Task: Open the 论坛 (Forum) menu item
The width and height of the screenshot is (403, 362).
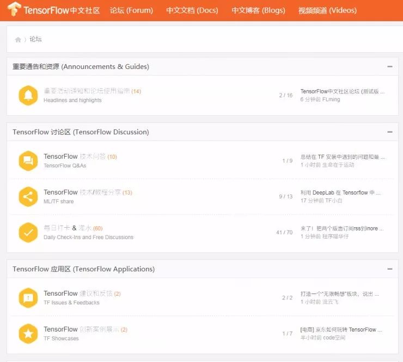Action: (x=131, y=10)
